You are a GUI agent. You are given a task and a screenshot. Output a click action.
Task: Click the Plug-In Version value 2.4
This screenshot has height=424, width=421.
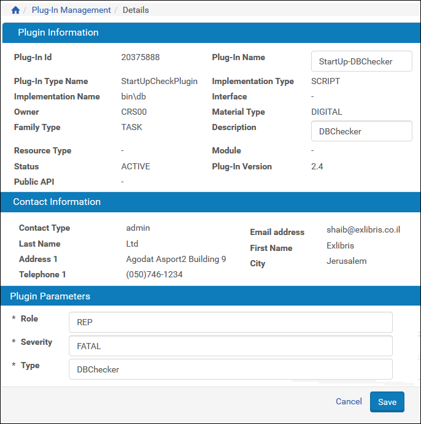[x=317, y=166]
